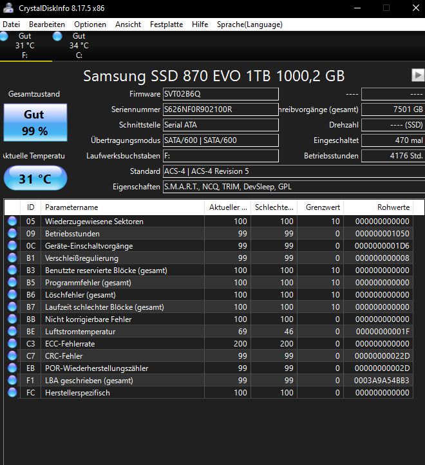Open the Hilfe menu
This screenshot has width=425, height=465.
point(200,24)
